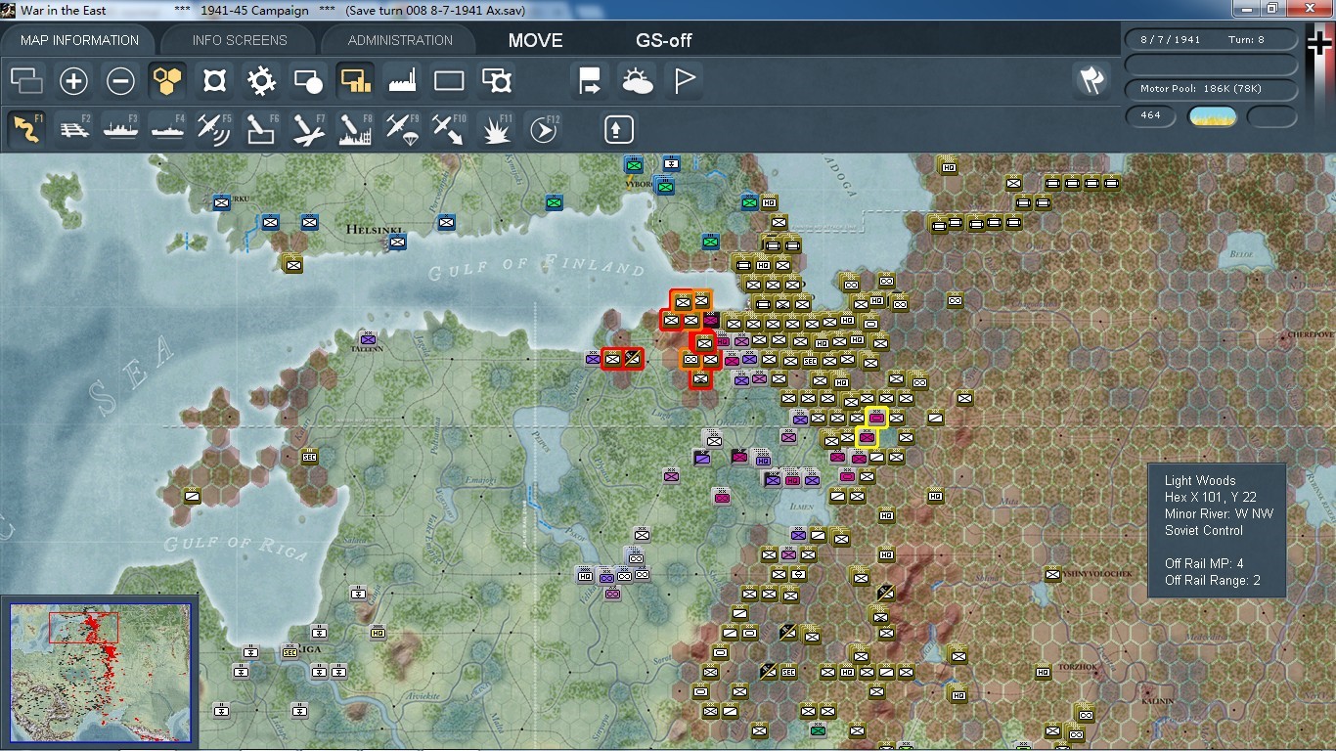Click the cog-shaped map information icon
1336x751 pixels.
261,80
